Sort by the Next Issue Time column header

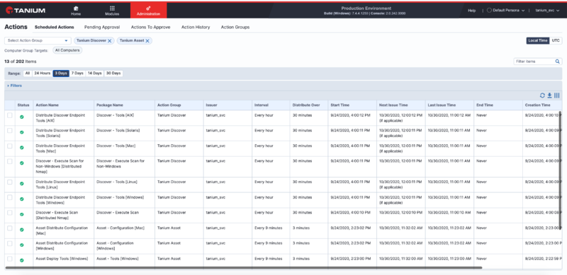[x=393, y=105]
